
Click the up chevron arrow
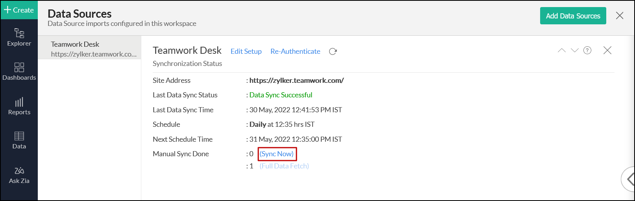(561, 50)
